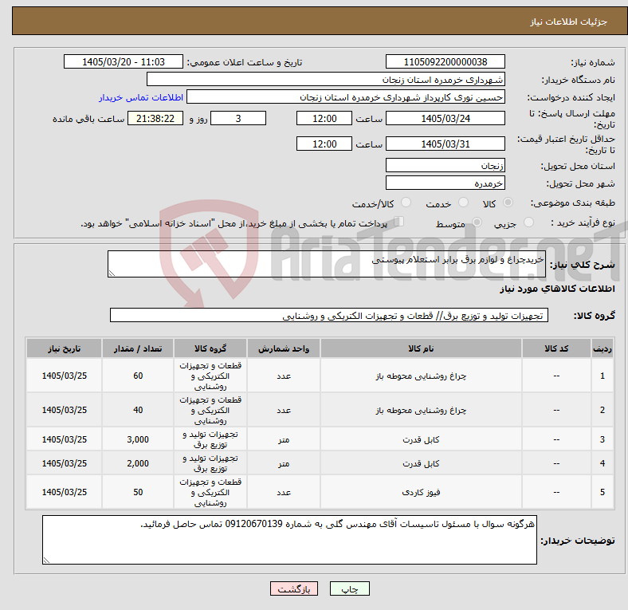Click the بازگشت back button
This screenshot has height=610, width=628.
294,588
